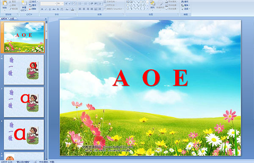
Task: Open the Line Spacing dropdown
Action: click(x=100, y=3)
